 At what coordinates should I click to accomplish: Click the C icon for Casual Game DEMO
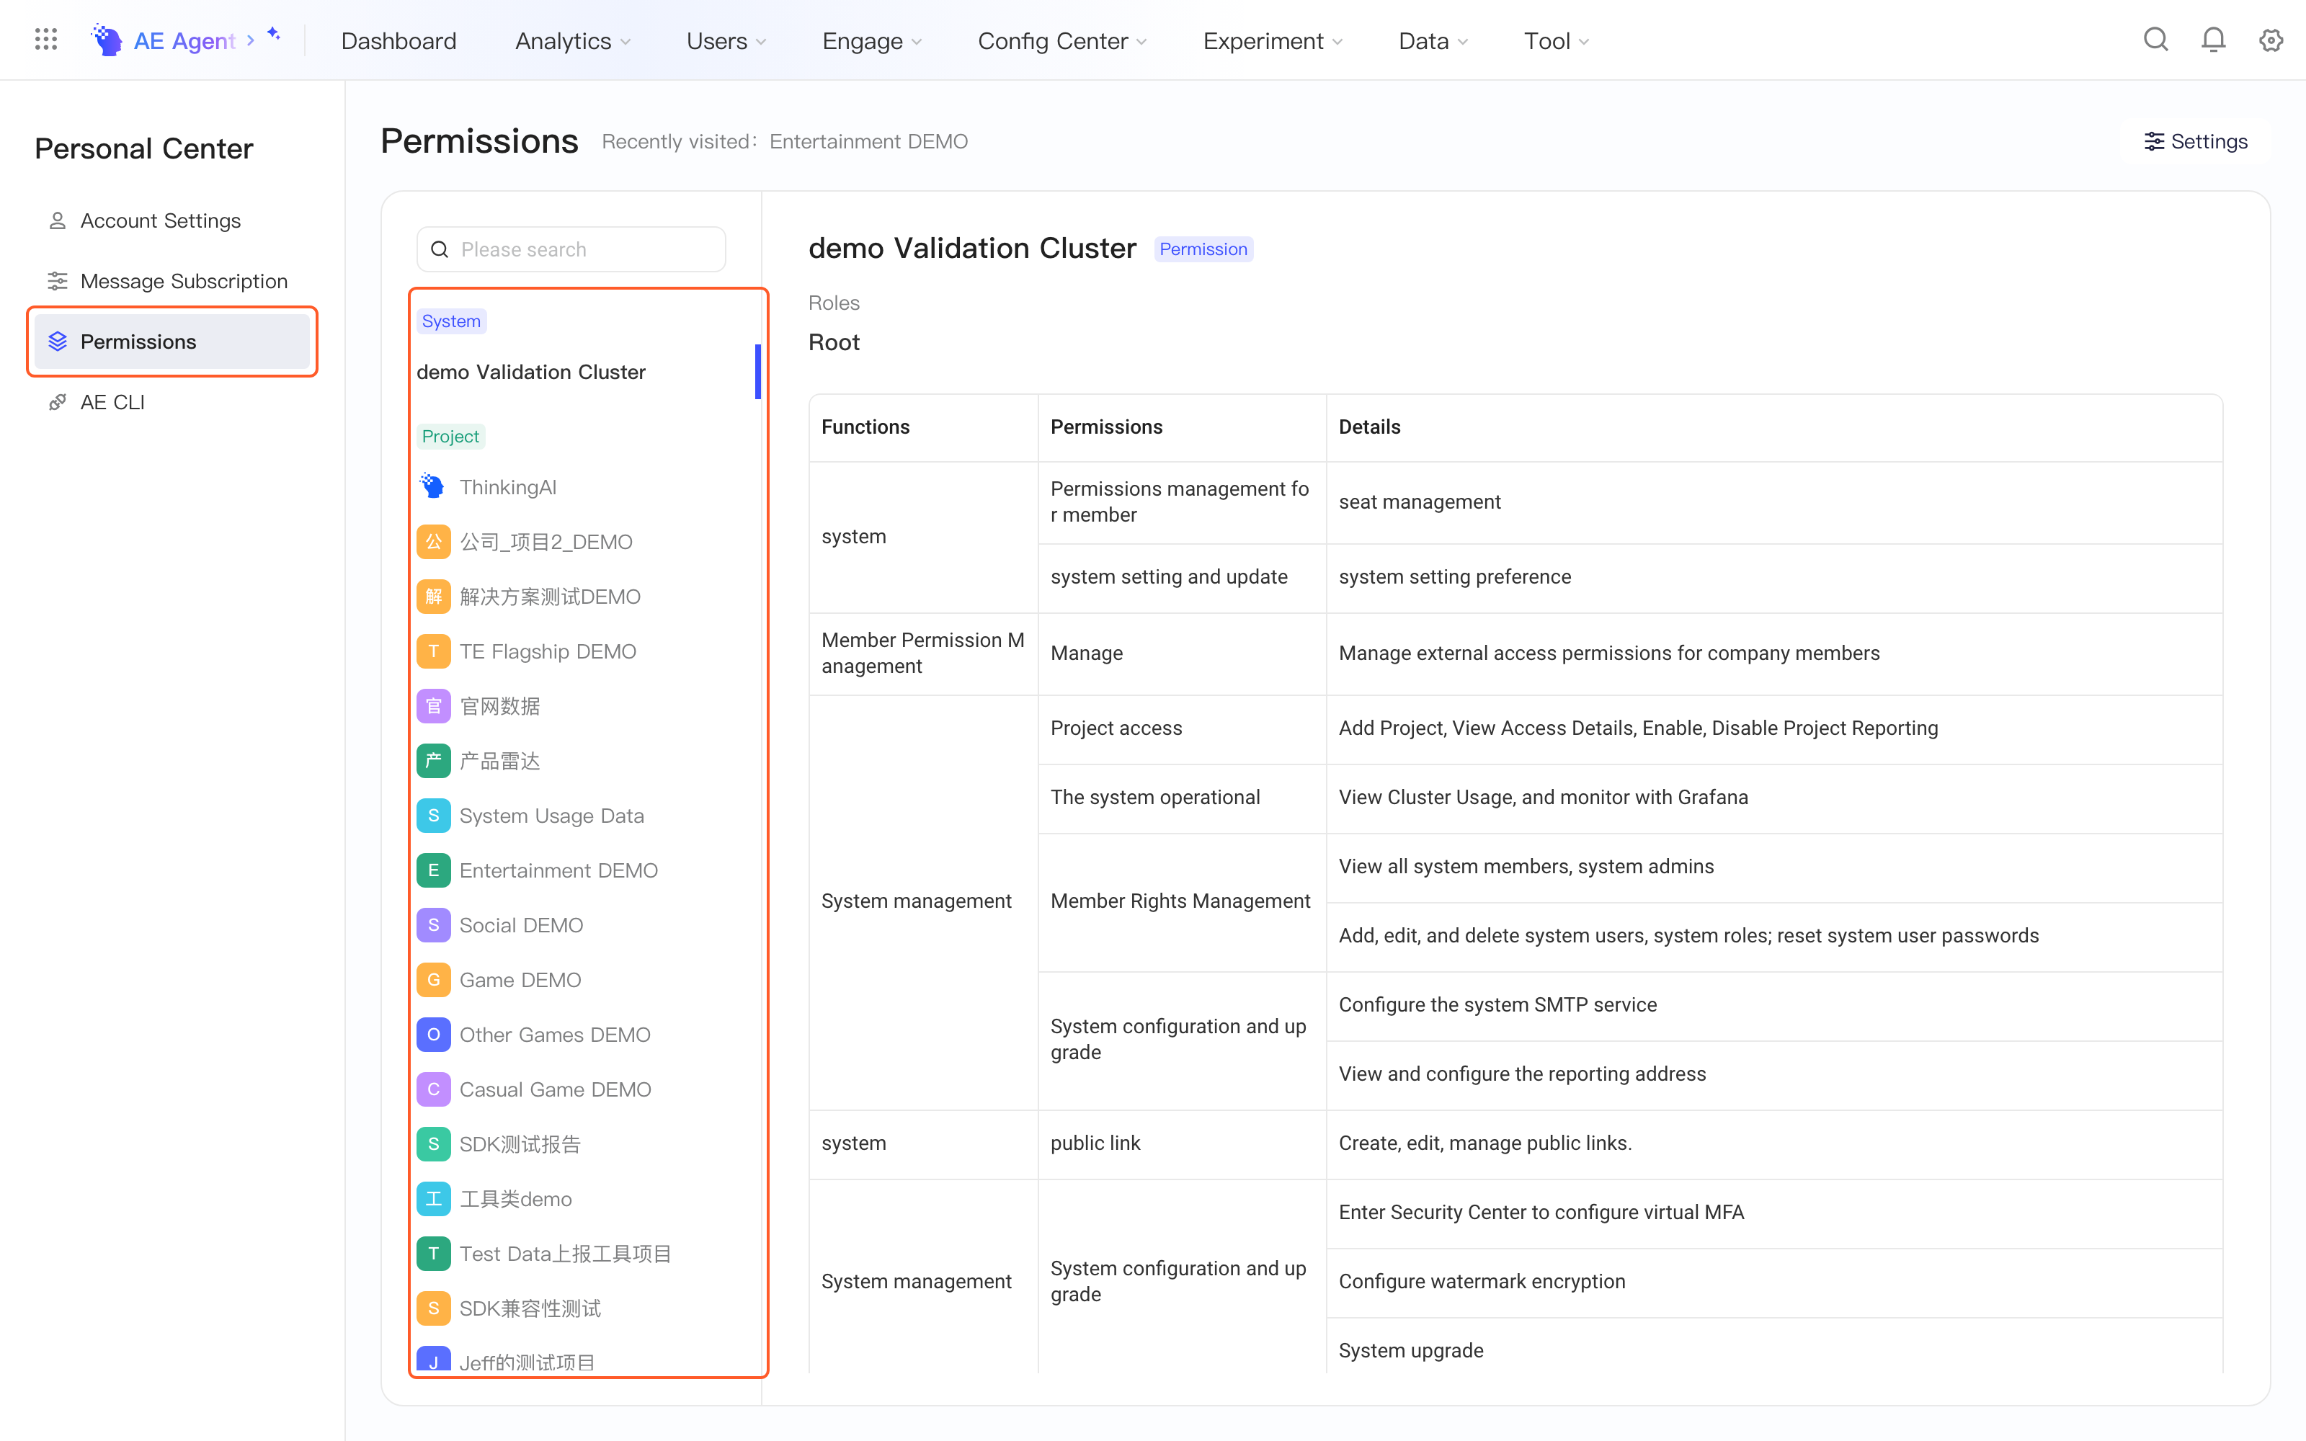click(434, 1089)
